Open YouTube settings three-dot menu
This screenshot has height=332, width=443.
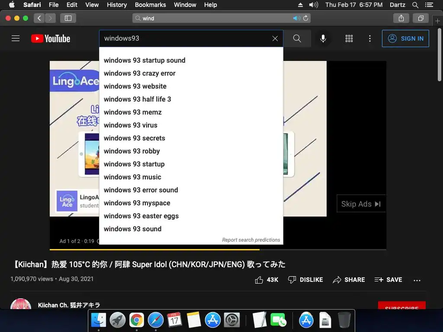370,38
